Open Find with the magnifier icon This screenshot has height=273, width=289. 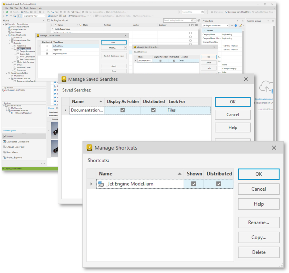(73, 12)
